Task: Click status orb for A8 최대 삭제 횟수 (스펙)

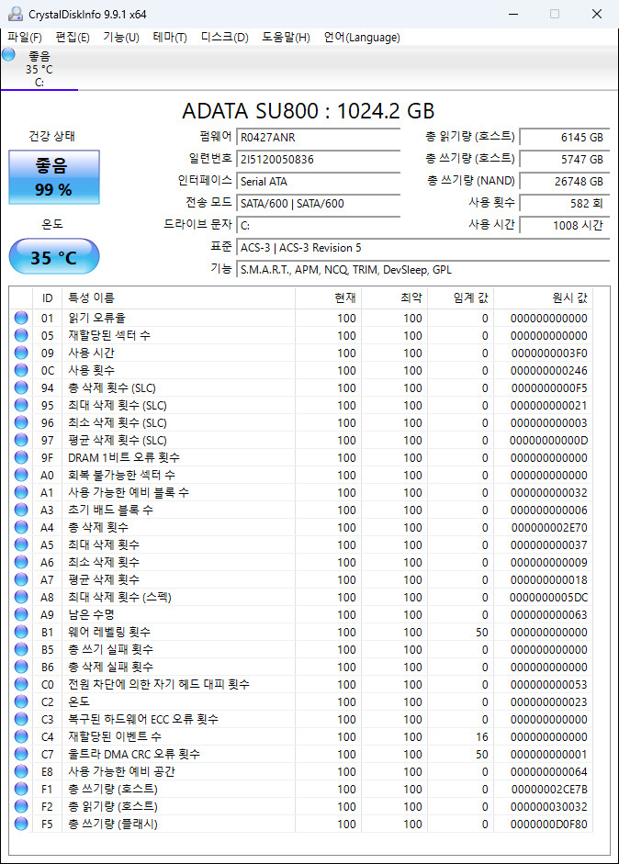Action: pyautogui.click(x=21, y=598)
